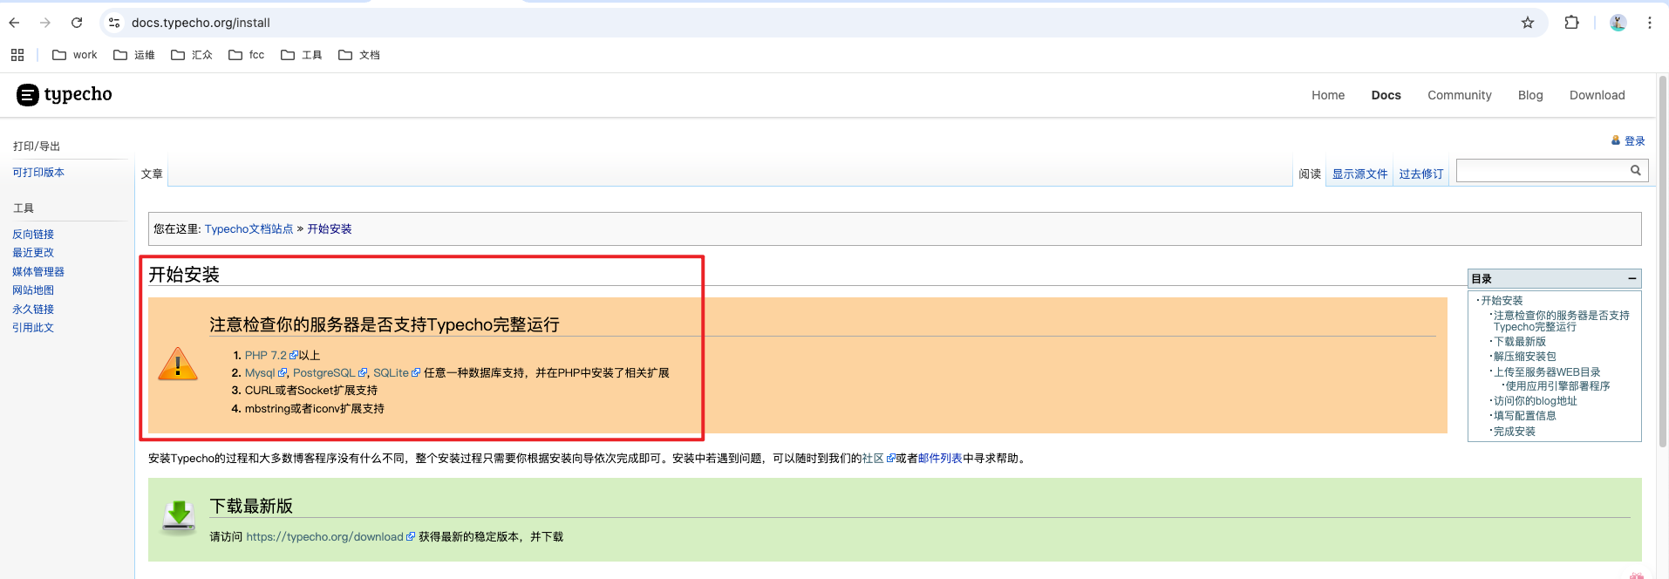
Task: Open the SQLite link
Action: click(x=397, y=373)
